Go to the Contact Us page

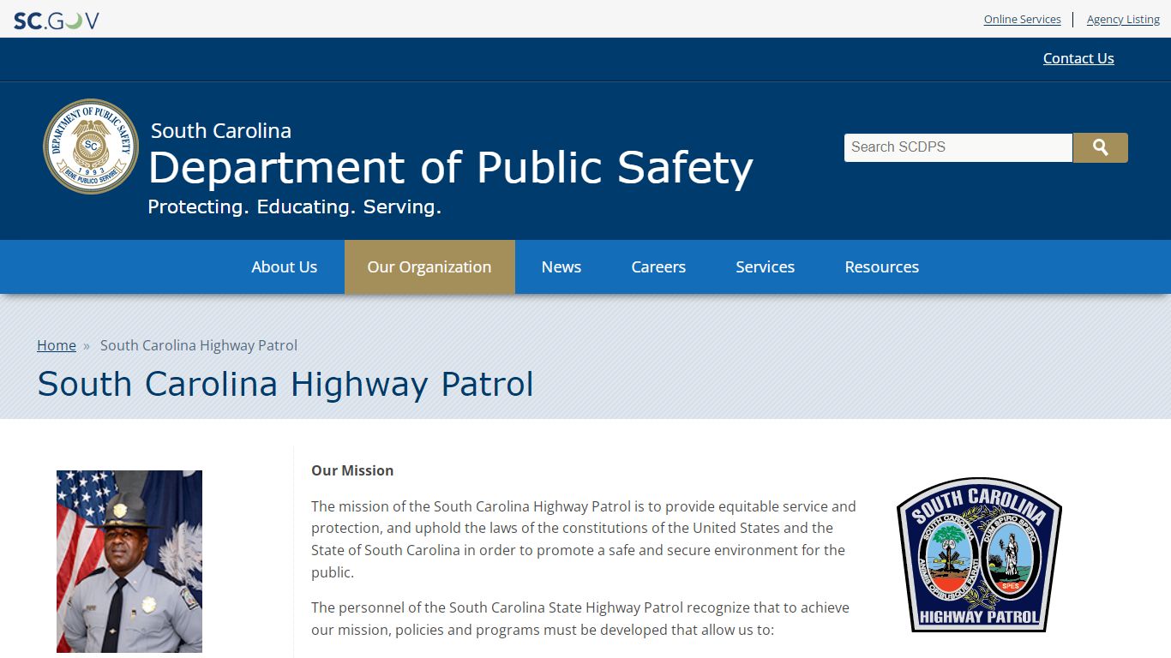pos(1078,58)
